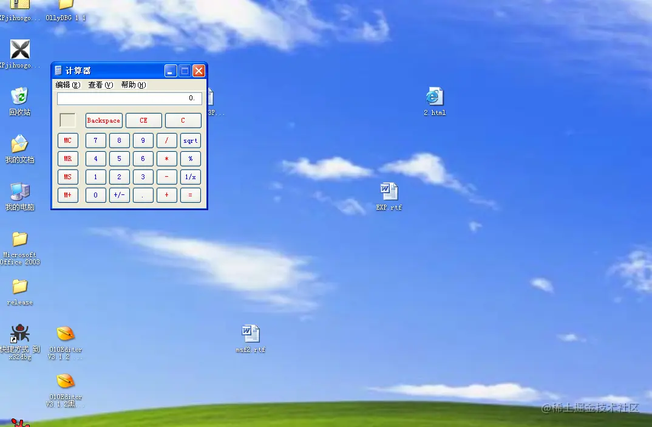Screen dimensions: 652x427
Task: Click the MR memory recall button
Action: click(x=68, y=159)
